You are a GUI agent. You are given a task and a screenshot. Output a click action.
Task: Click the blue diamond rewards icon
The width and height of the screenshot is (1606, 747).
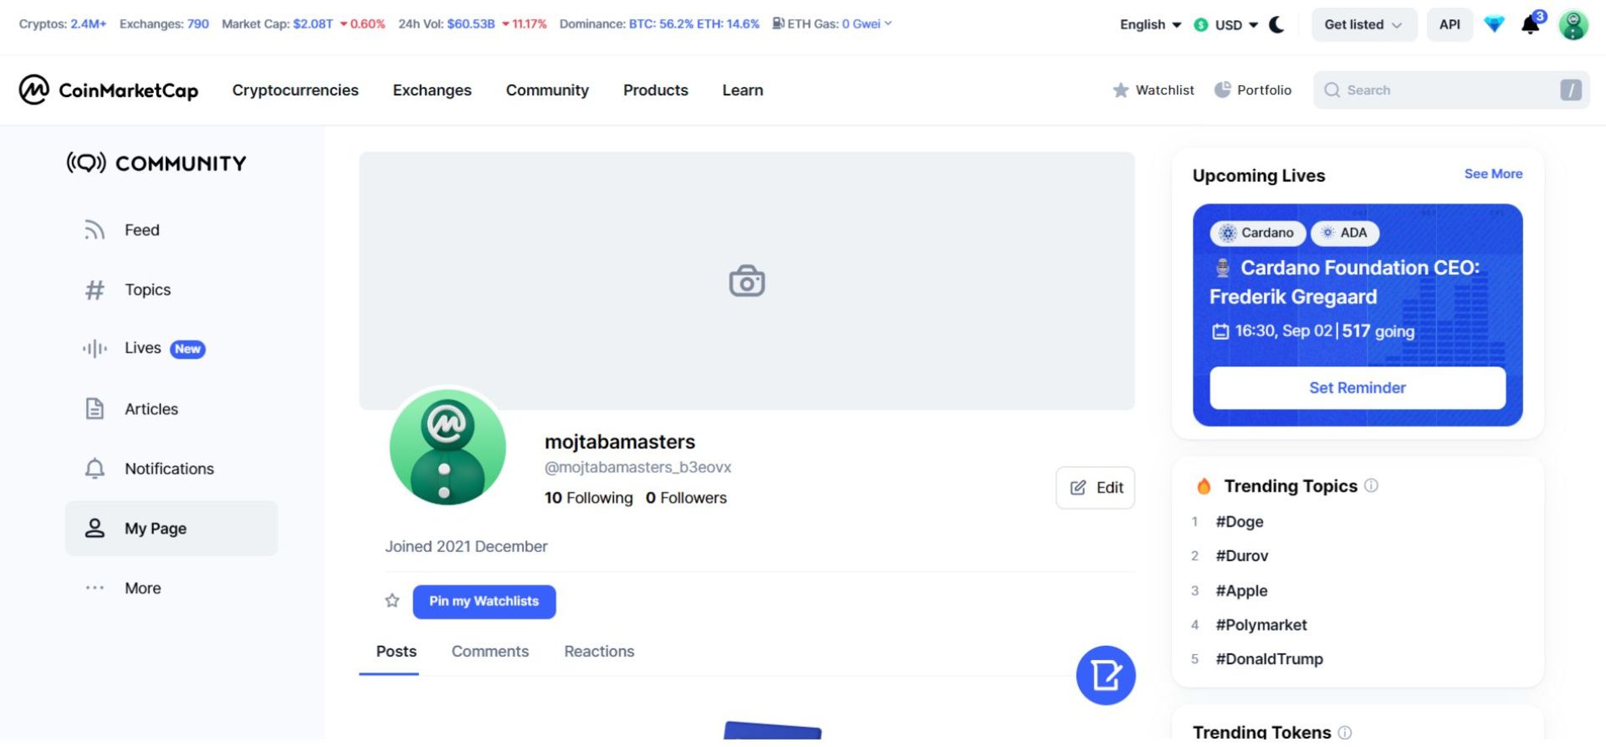(1494, 25)
